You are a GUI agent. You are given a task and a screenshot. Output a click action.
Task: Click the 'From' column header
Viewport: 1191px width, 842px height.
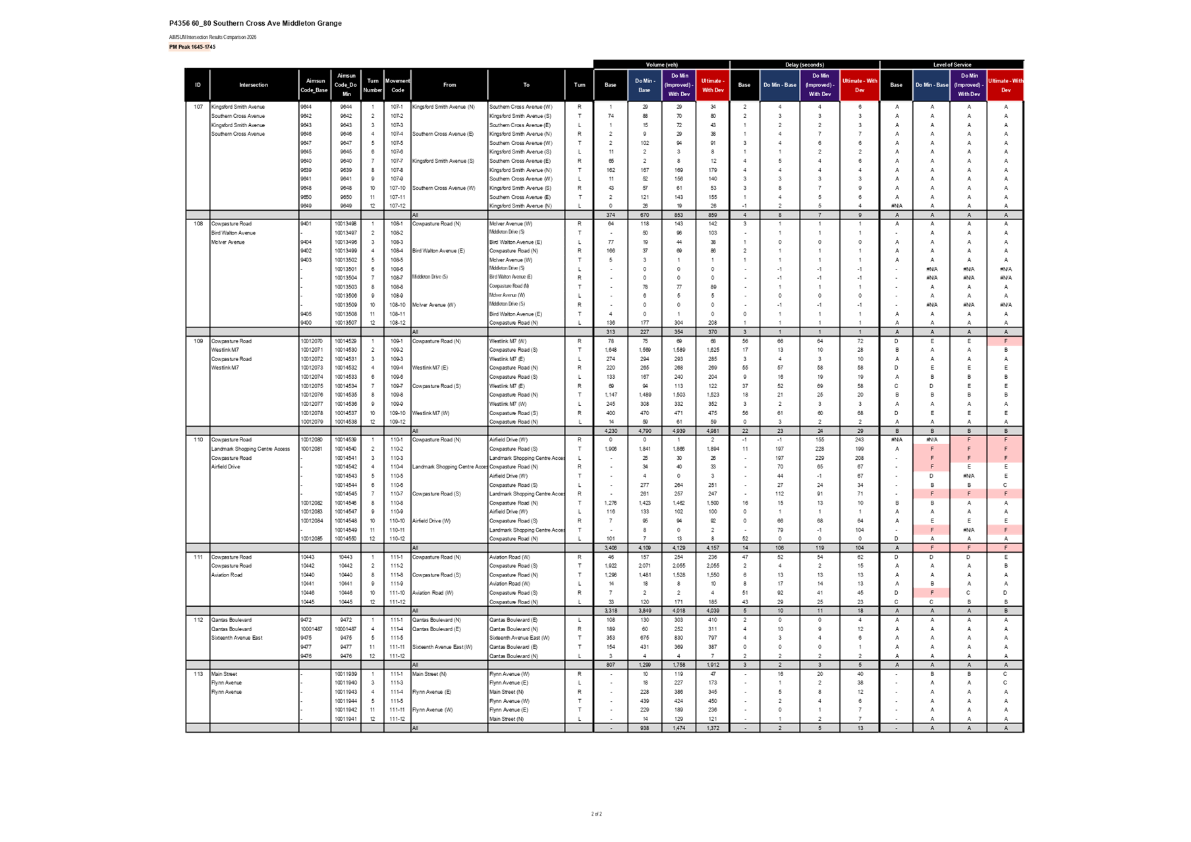[x=449, y=85]
